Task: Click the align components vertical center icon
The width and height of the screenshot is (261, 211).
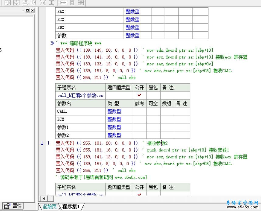Action: [x=25, y=2]
